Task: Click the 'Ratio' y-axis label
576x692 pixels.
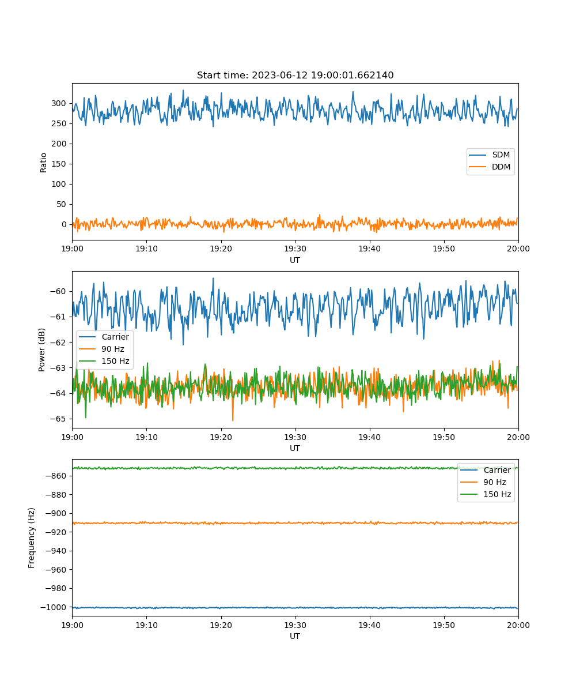Action: (44, 162)
